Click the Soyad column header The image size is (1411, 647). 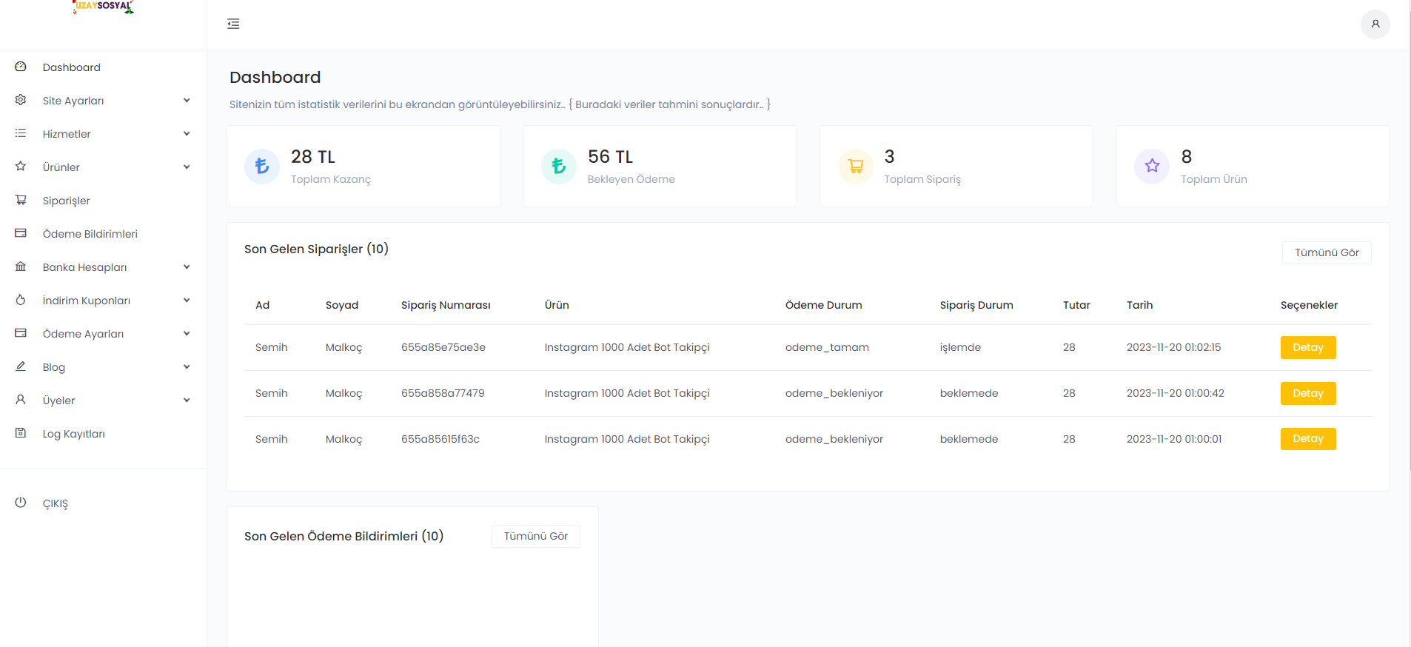pyautogui.click(x=342, y=305)
